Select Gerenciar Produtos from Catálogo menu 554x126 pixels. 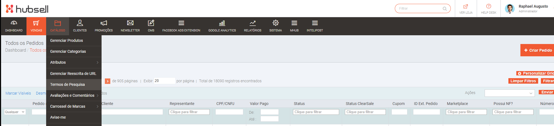point(67,40)
